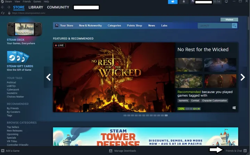Select the last carousel page indicator dot
Image resolution: width=250 pixels, height=155 pixels.
click(166, 115)
